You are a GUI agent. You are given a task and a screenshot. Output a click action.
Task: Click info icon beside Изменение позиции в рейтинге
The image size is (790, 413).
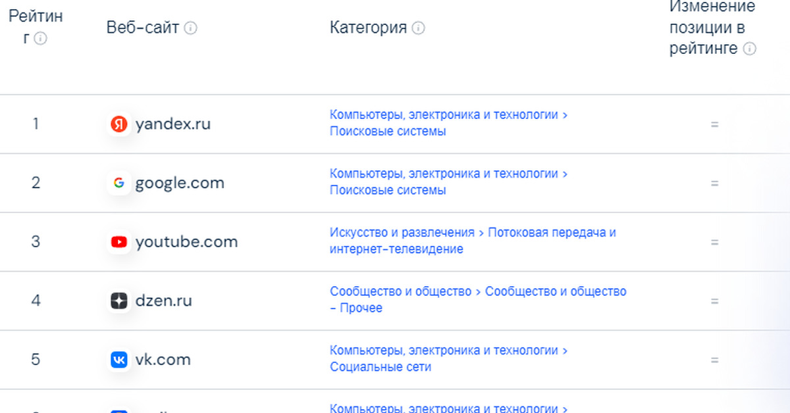pyautogui.click(x=749, y=49)
